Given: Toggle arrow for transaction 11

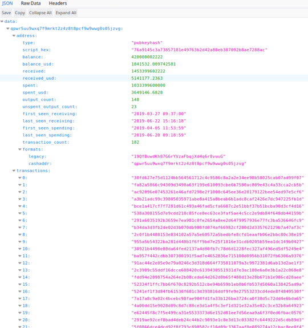Looking at the screenshot, I should click(20, 256).
